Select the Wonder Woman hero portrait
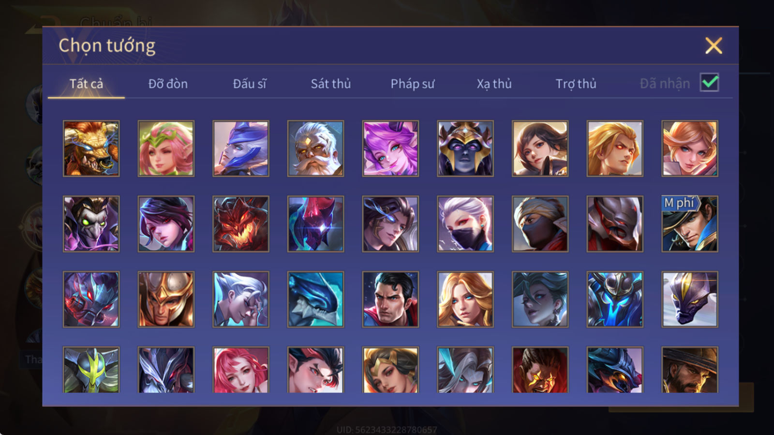Screen dimensions: 774x435 click(390, 370)
